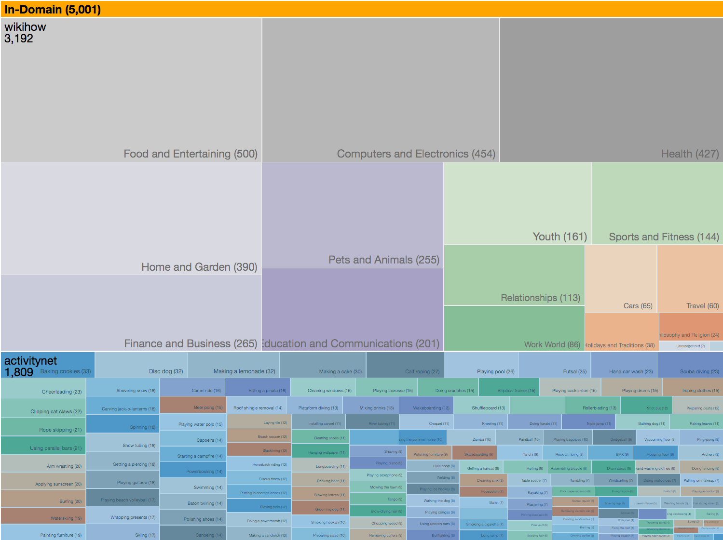Screen dimensions: 723x540
Task: Select the Cheerleading (23) cell
Action: (43, 388)
